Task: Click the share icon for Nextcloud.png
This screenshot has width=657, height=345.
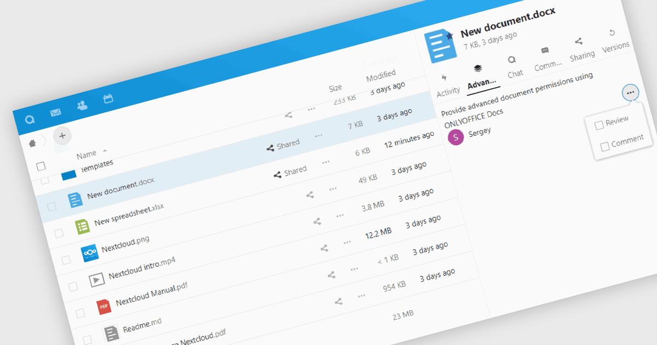Action: (x=310, y=194)
